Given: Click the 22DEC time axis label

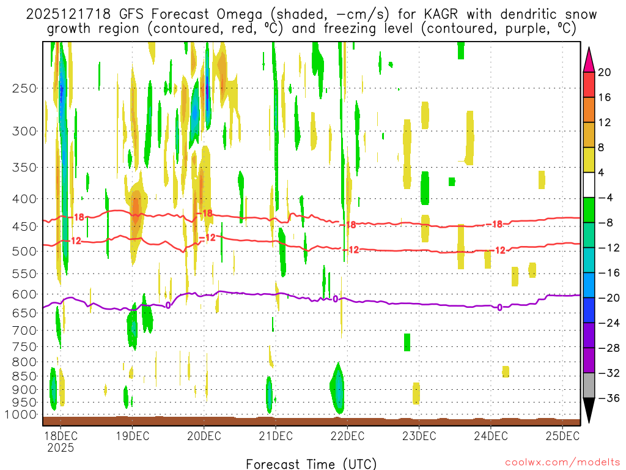Looking at the screenshot, I should (x=347, y=436).
